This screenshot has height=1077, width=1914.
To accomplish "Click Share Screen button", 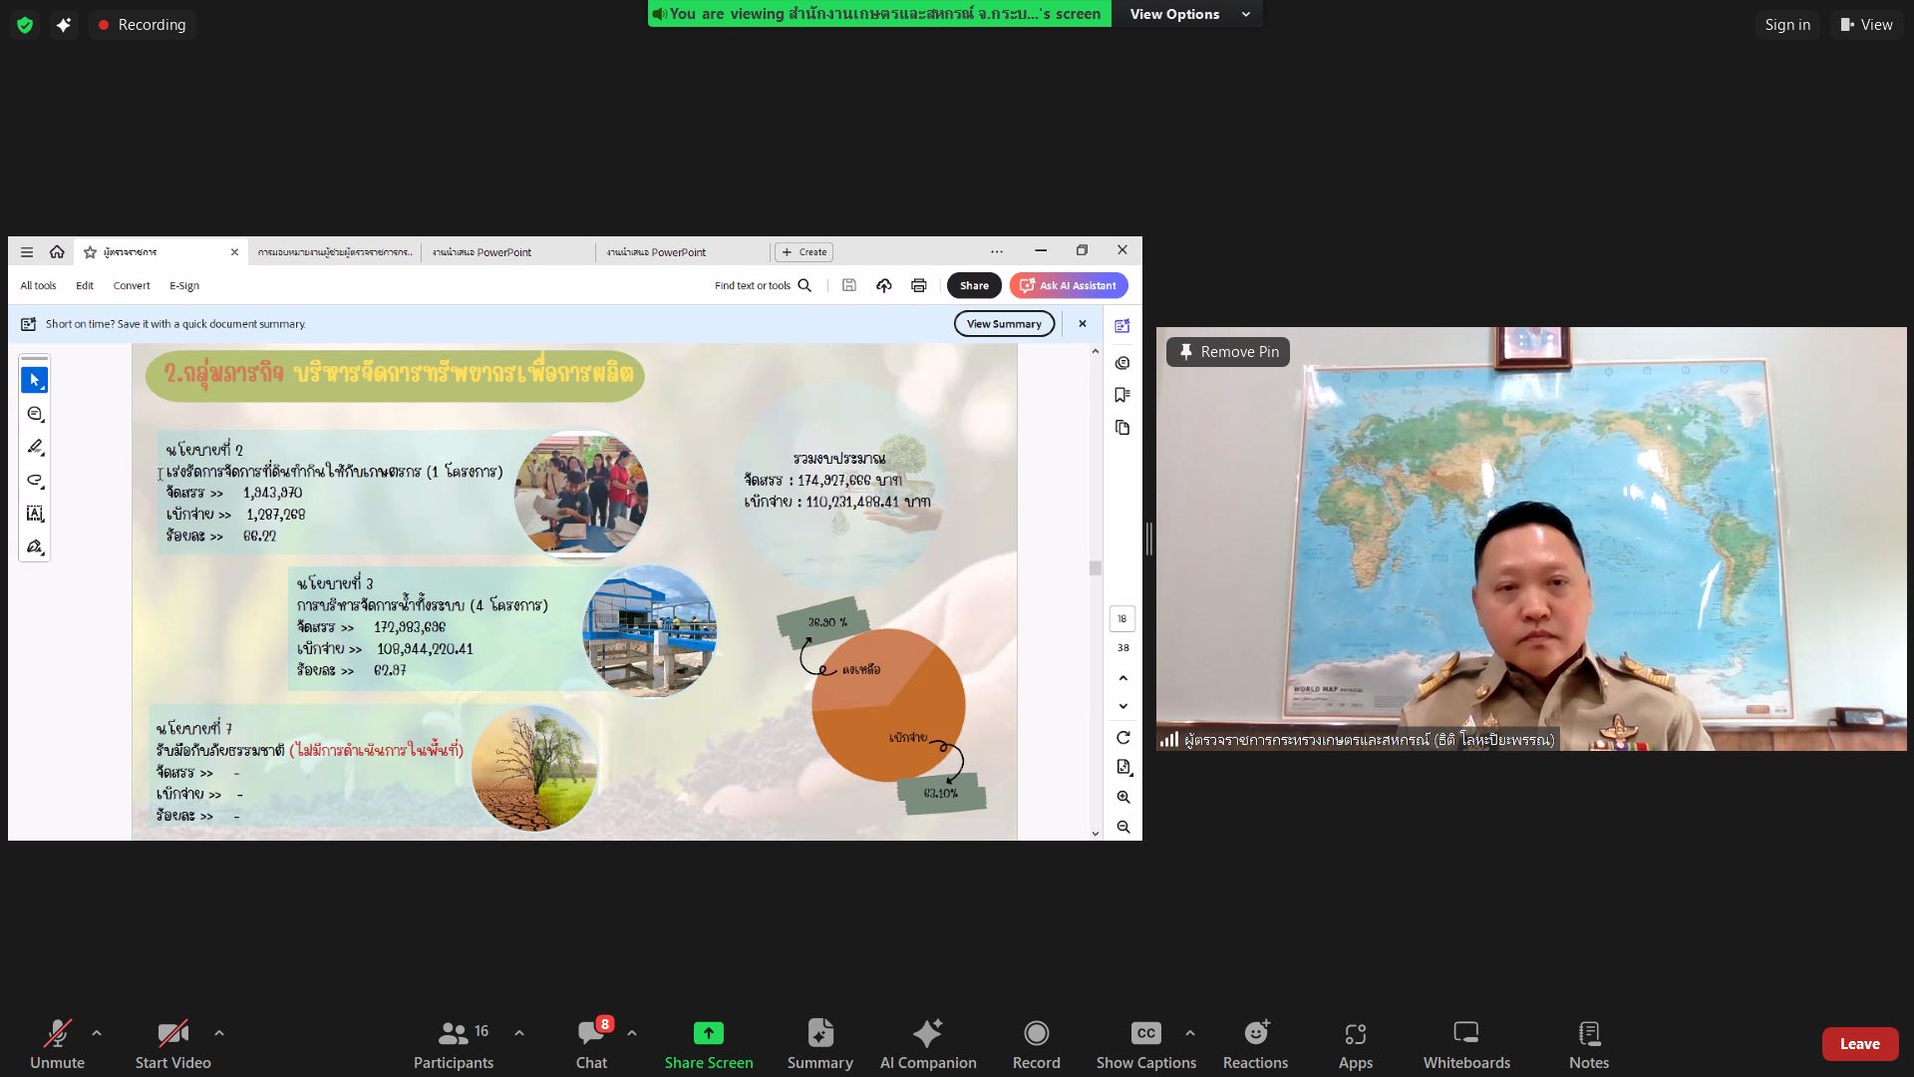I will click(708, 1042).
